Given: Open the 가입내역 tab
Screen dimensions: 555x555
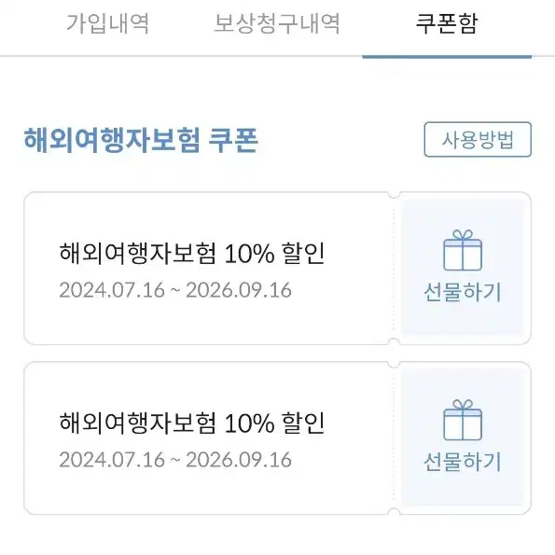Looking at the screenshot, I should point(107,23).
